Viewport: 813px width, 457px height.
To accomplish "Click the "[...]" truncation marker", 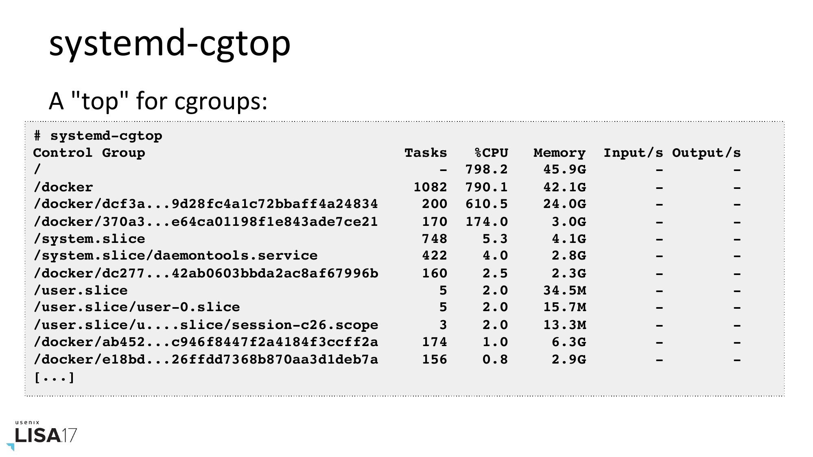I will pos(54,377).
